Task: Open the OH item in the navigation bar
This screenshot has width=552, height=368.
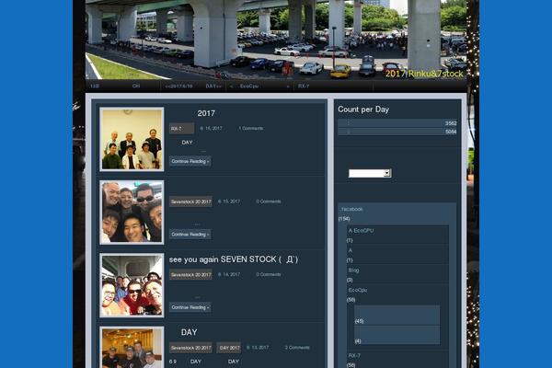Action: [136, 86]
